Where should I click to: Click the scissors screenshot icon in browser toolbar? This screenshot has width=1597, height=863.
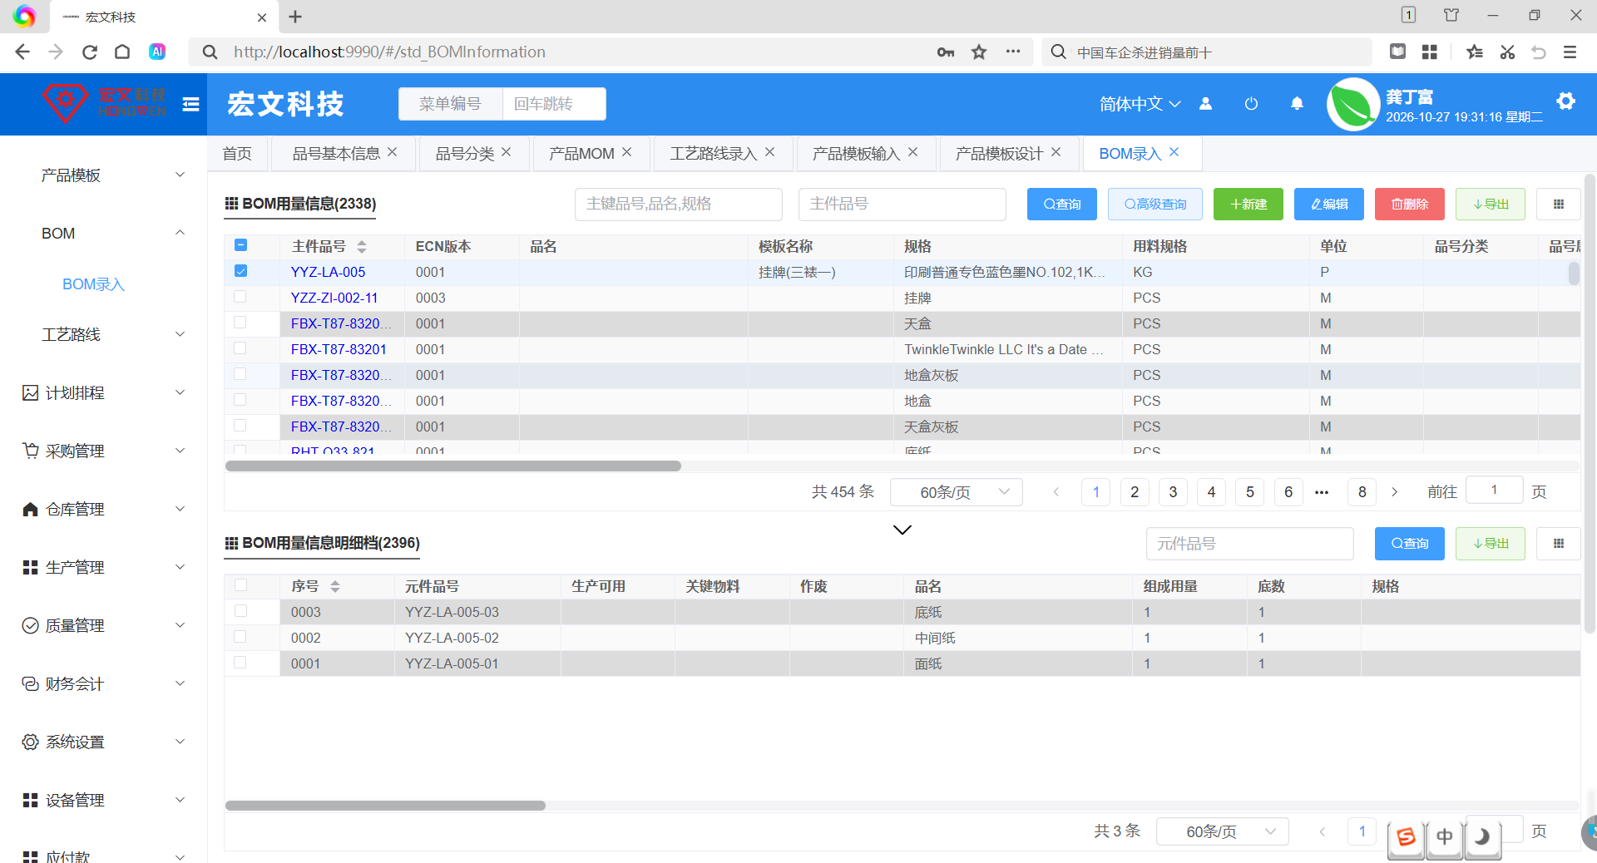(x=1507, y=52)
